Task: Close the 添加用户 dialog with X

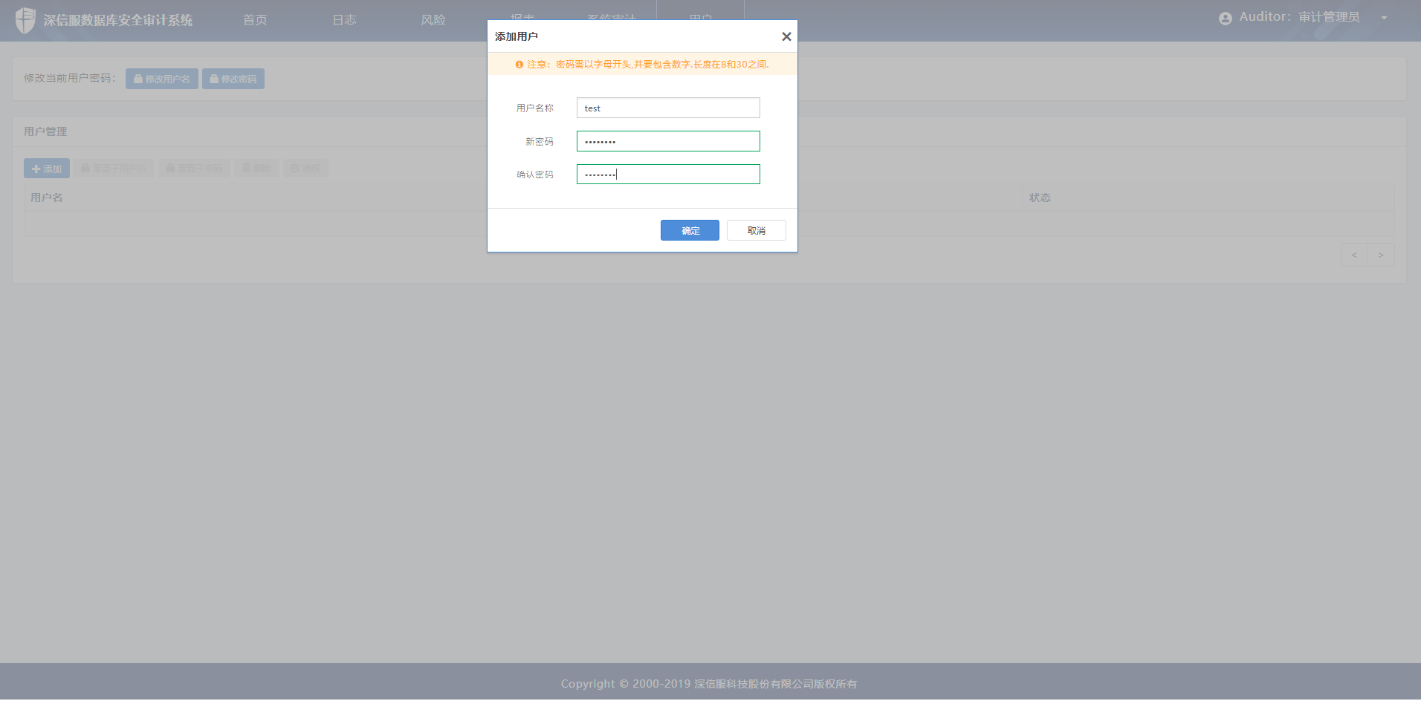Action: click(x=786, y=36)
